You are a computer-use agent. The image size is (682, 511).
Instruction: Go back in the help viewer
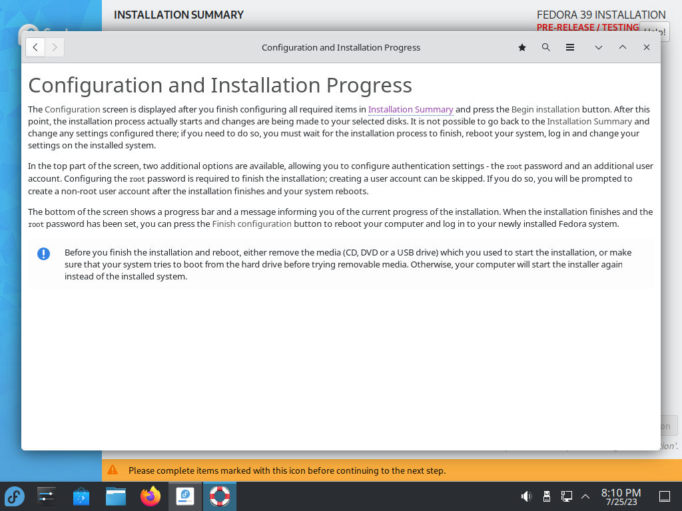coord(35,47)
